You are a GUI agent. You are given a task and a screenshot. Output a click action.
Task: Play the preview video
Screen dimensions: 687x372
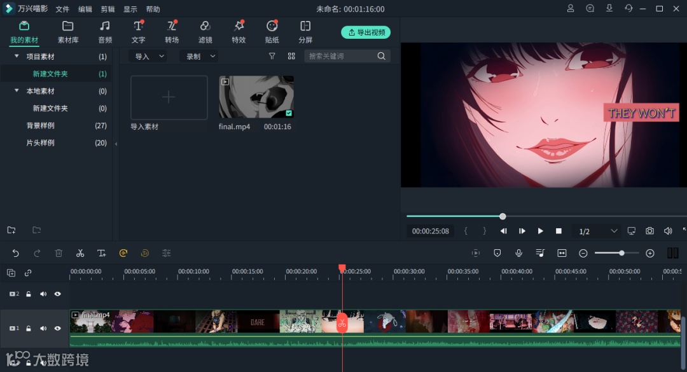(x=540, y=231)
